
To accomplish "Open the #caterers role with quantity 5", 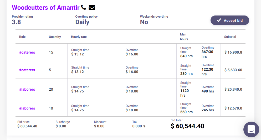I will [x=27, y=70].
